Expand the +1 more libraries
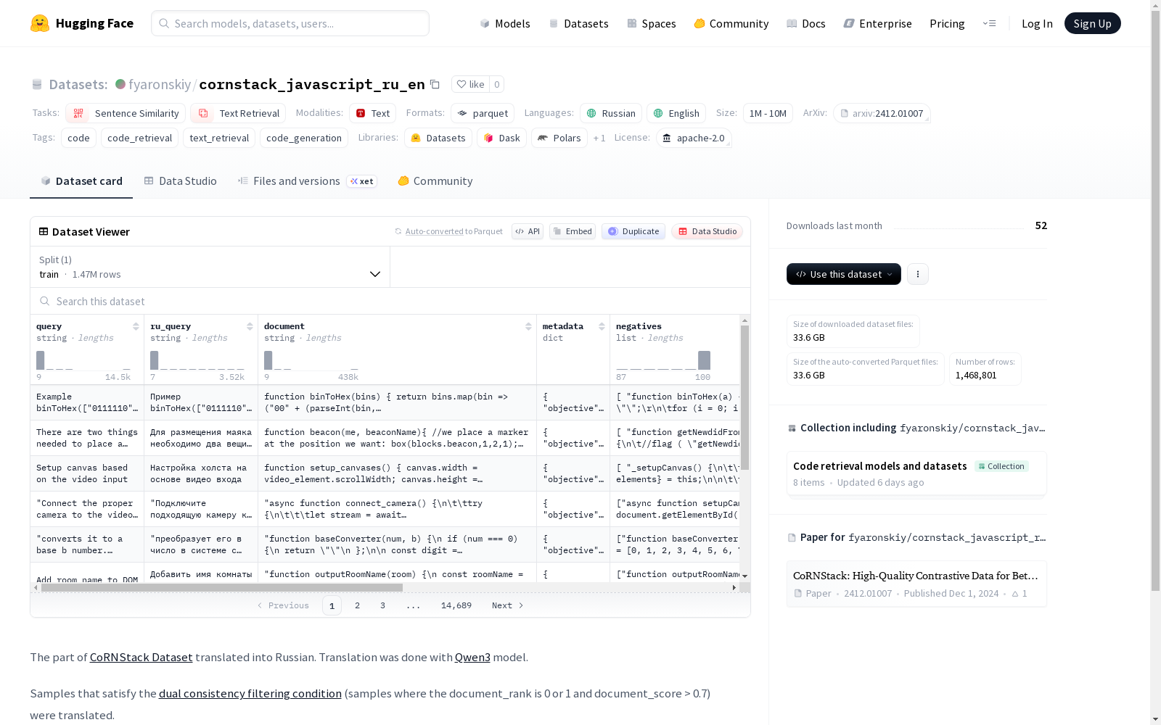 (599, 138)
